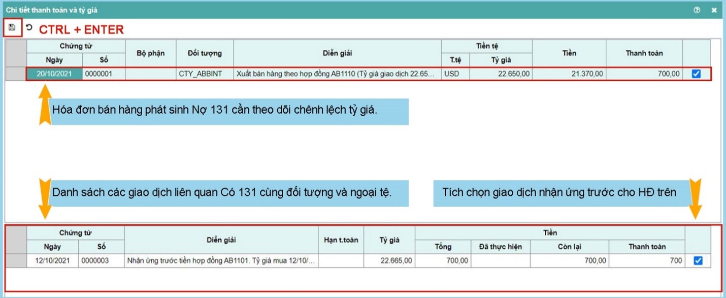Click the Hạn t.toán column header
The width and height of the screenshot is (726, 298).
click(x=341, y=240)
